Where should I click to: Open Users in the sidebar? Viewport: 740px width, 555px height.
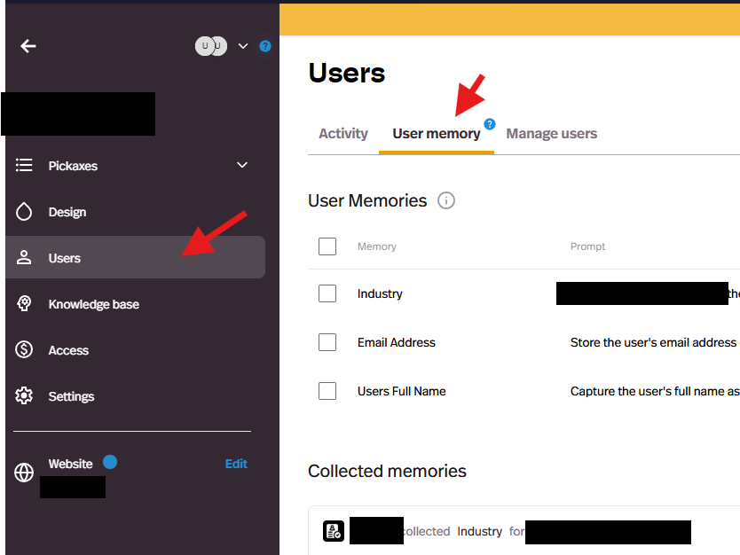click(x=64, y=258)
